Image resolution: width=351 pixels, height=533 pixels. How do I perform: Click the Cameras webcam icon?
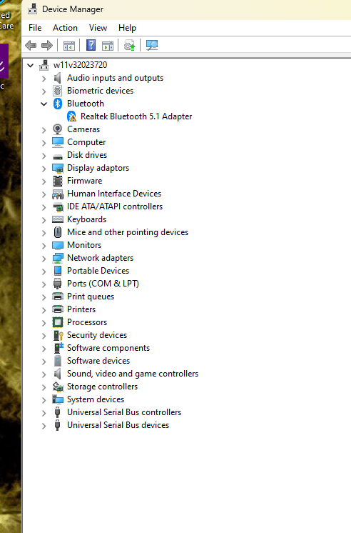58,129
